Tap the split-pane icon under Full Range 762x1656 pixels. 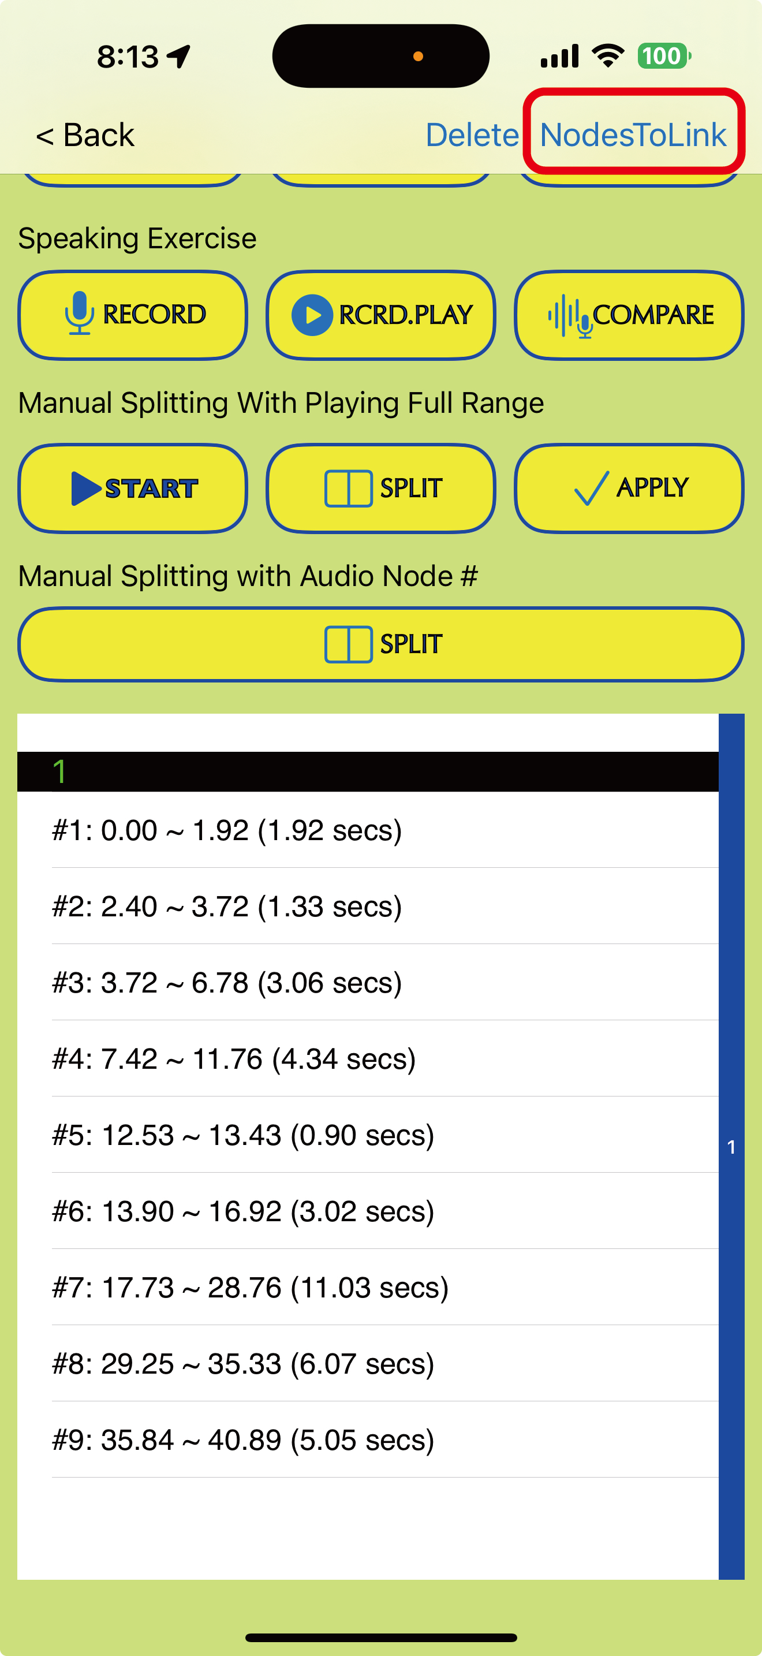[348, 488]
